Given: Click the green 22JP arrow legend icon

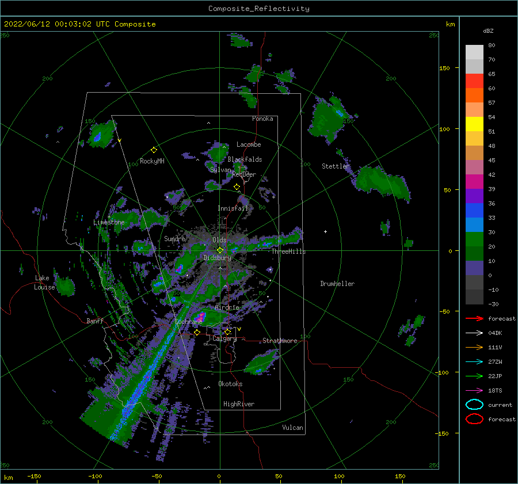Looking at the screenshot, I should click(474, 376).
